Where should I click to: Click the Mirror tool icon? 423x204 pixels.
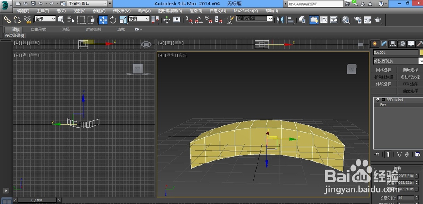point(280,20)
